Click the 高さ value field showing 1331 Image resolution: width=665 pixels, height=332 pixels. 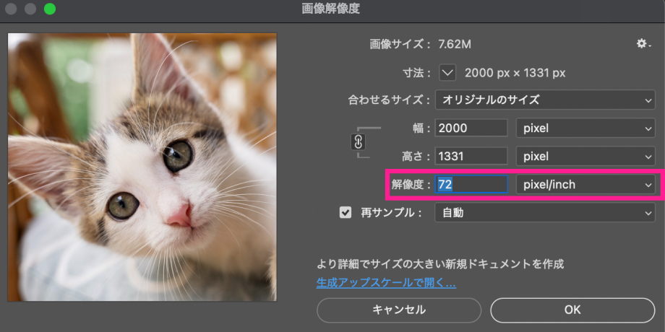coord(472,156)
